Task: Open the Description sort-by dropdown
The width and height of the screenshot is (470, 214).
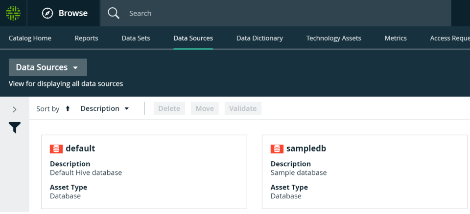Action: click(x=105, y=108)
